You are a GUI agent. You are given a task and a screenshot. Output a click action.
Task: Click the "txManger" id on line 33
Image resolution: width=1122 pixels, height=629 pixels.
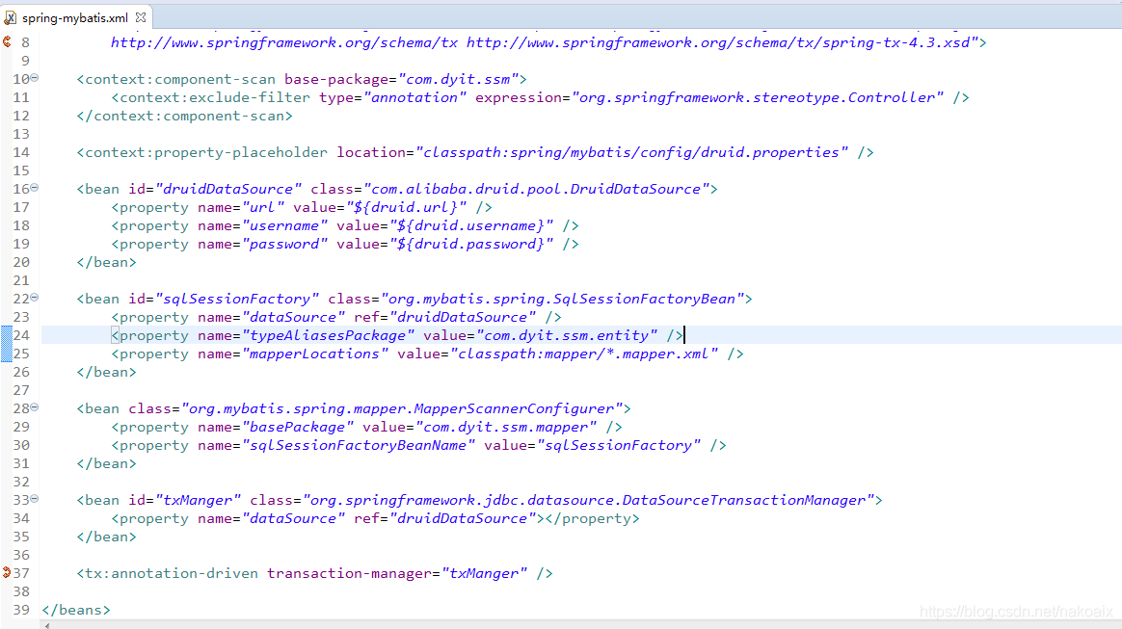coord(199,500)
